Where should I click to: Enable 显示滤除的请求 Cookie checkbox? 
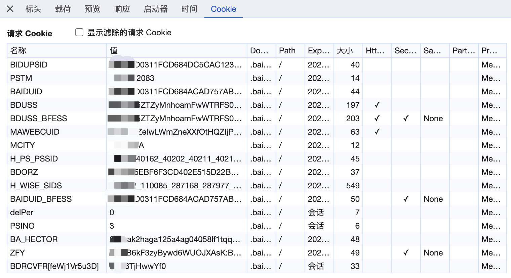79,32
